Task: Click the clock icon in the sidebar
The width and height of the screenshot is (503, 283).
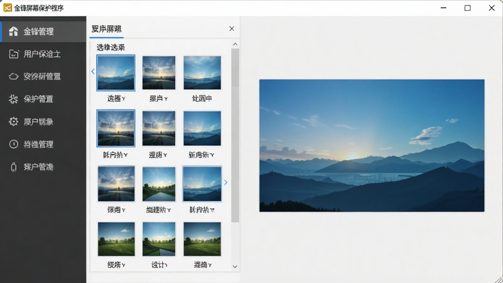Action: pyautogui.click(x=13, y=144)
